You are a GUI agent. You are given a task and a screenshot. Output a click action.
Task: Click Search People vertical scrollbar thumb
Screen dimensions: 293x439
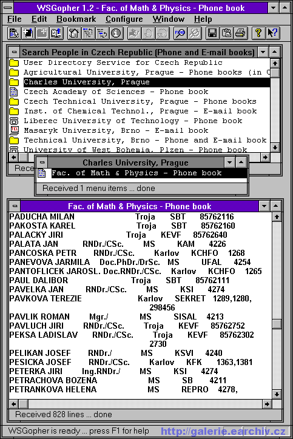(x=275, y=73)
